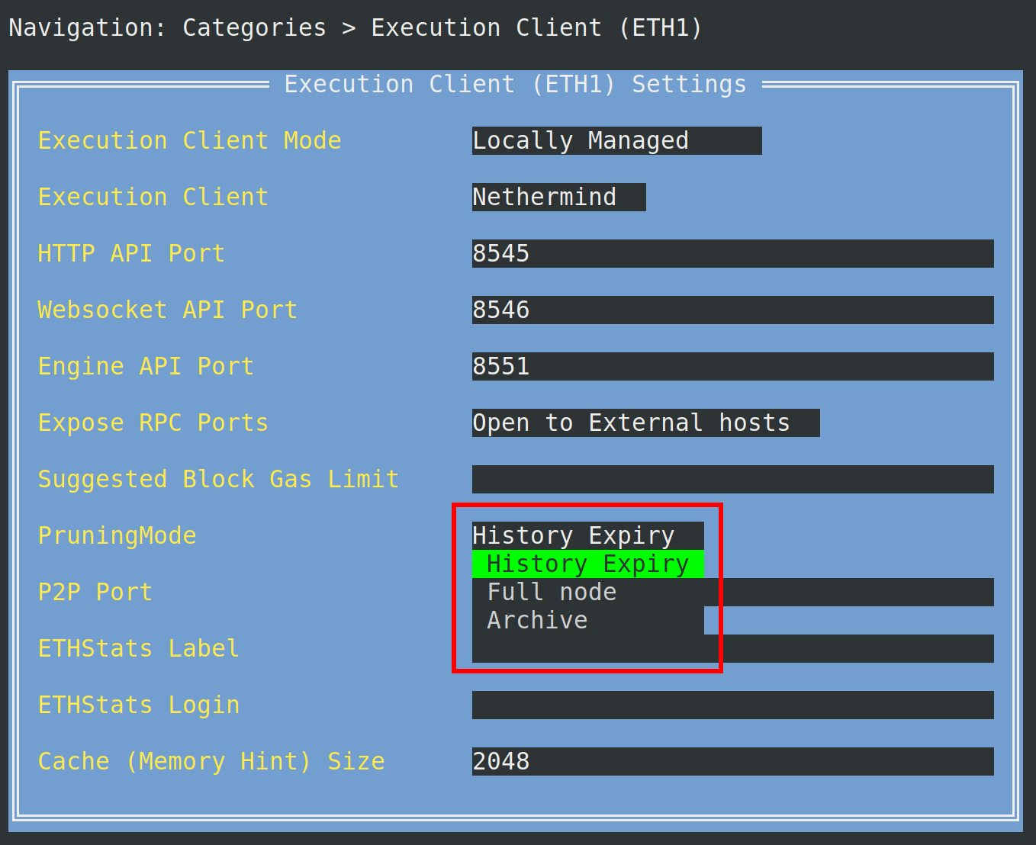Open the Nethermind execution client dropdown
Image resolution: width=1036 pixels, height=845 pixels.
tap(558, 198)
